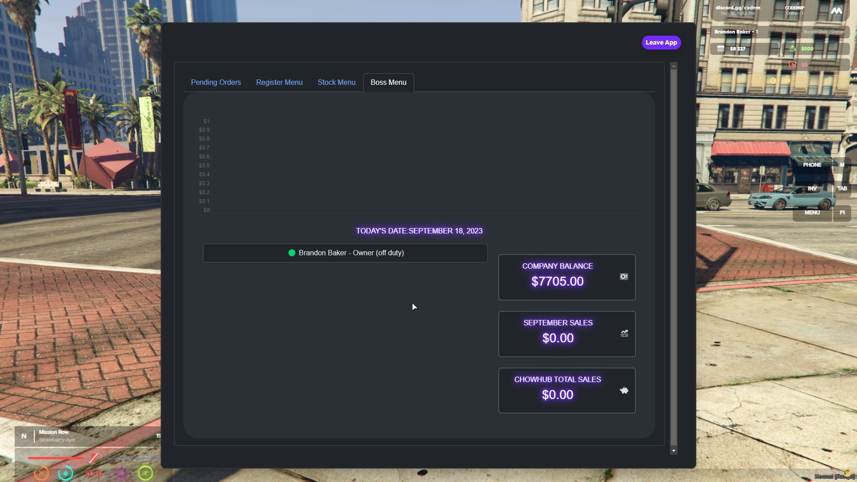This screenshot has height=482, width=857.
Task: Click the green status dot for Brandon Baker
Action: click(292, 253)
